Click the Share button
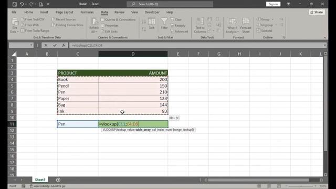 (317, 12)
